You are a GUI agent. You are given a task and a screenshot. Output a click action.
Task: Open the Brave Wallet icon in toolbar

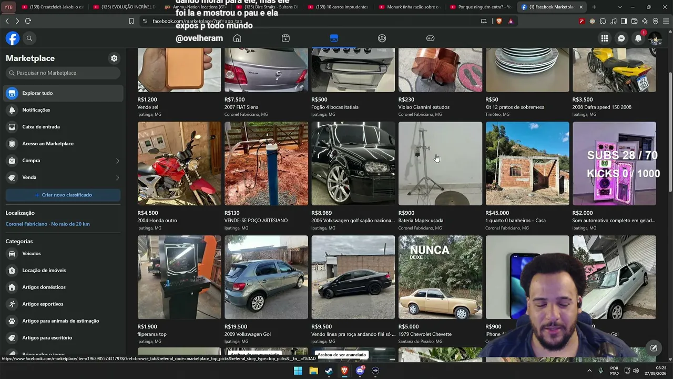[x=635, y=21]
